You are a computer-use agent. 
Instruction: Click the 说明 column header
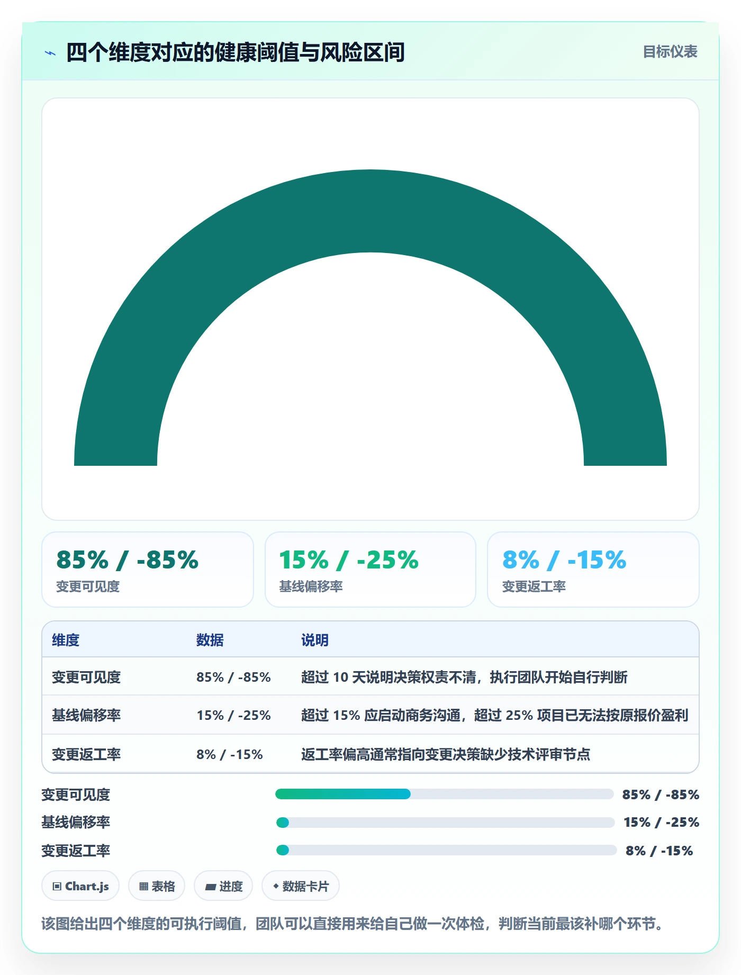(x=315, y=640)
